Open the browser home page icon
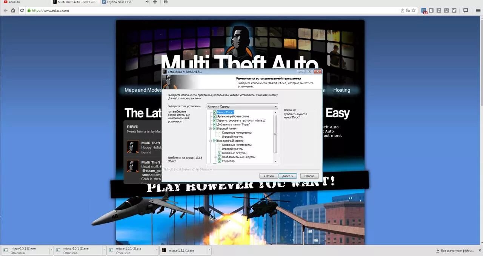The image size is (483, 256). (x=14, y=11)
